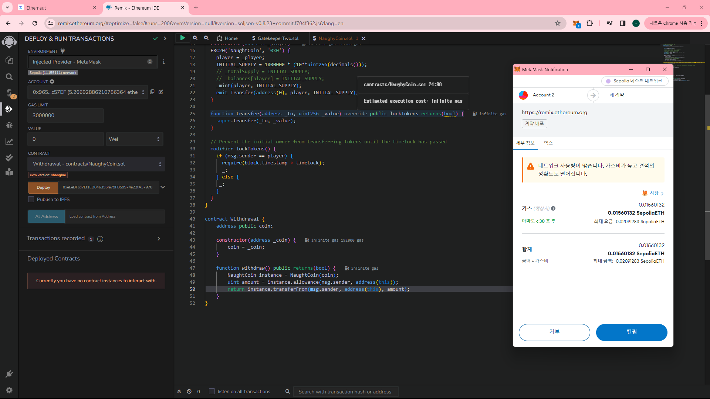Copy the account address to clipboard
The width and height of the screenshot is (710, 399).
152,92
